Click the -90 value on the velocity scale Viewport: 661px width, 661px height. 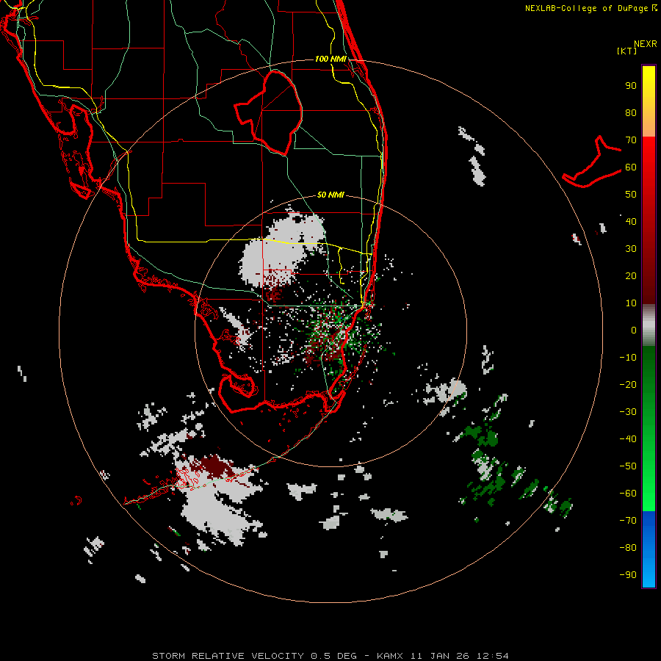(x=628, y=575)
